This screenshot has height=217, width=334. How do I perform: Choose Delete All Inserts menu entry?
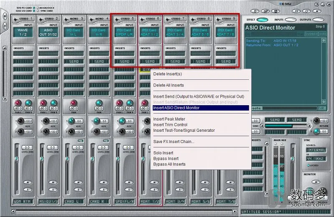169,85
